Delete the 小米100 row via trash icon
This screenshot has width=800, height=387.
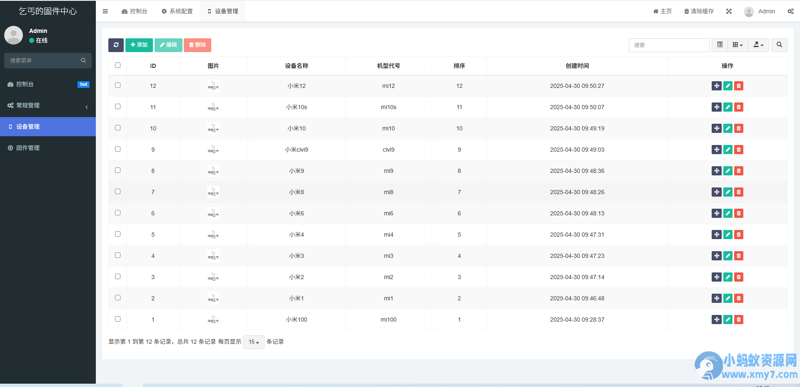tap(739, 320)
